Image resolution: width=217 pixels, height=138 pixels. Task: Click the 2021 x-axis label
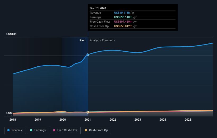88,120
